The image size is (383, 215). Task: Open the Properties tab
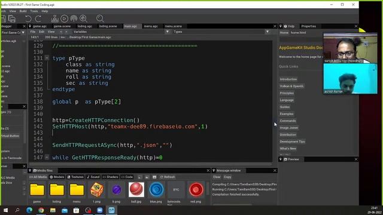point(309,26)
